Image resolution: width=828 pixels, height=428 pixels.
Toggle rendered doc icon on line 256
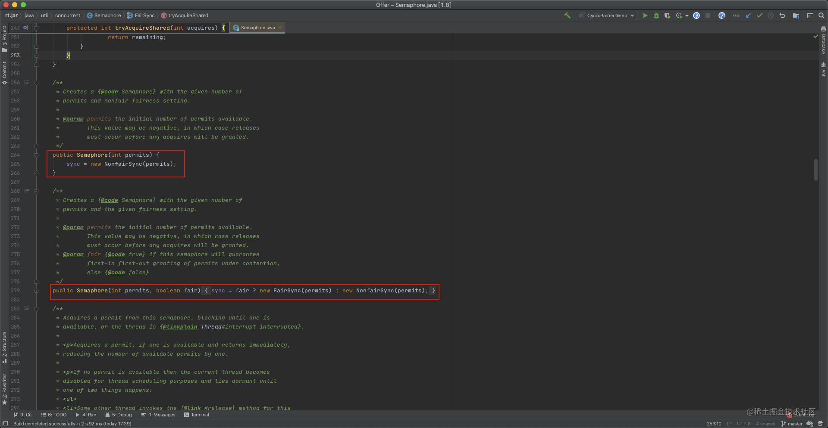point(27,82)
